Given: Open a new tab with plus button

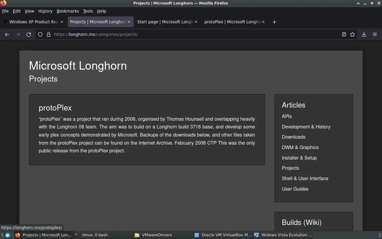Looking at the screenshot, I should tap(275, 22).
